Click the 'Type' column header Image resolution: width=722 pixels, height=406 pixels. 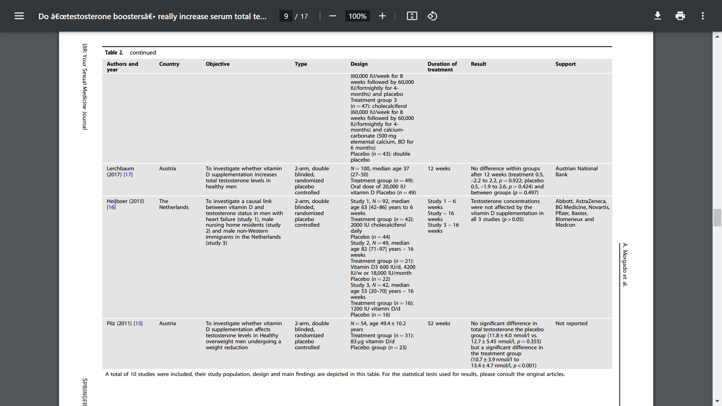[x=301, y=64]
